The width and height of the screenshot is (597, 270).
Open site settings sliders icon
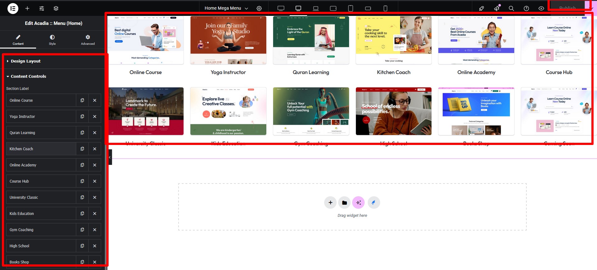click(42, 8)
